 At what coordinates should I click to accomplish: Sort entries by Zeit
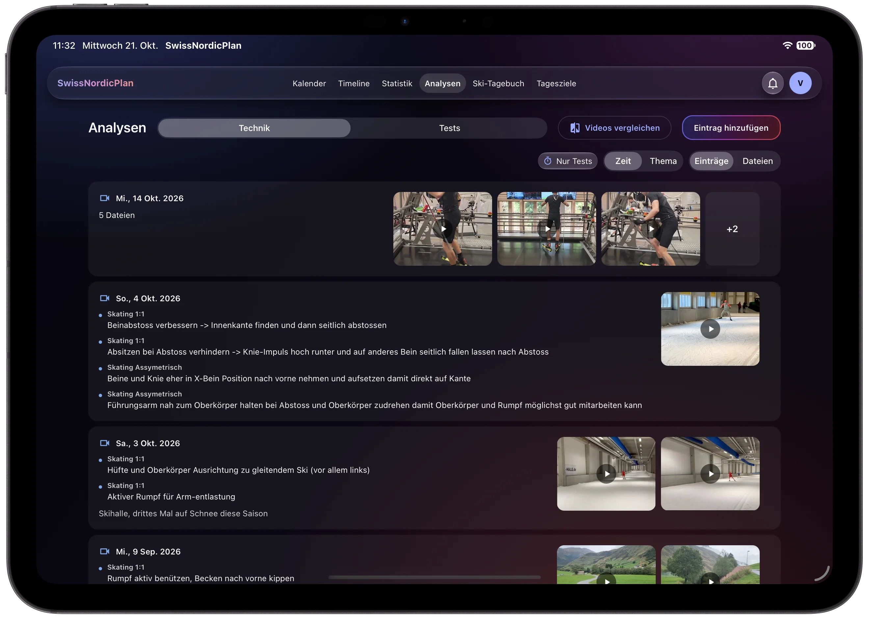(623, 161)
